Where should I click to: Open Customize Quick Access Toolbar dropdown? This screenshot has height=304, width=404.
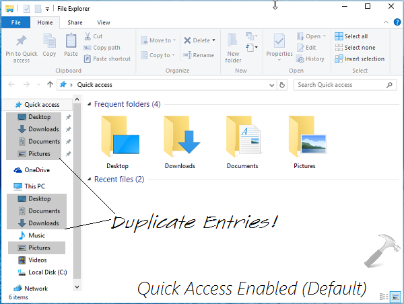(47, 9)
